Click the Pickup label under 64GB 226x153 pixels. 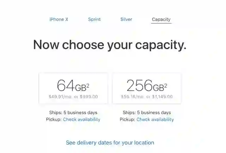point(54,119)
